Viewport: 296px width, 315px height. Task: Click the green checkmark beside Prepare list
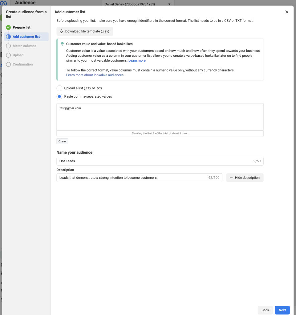[8, 27]
